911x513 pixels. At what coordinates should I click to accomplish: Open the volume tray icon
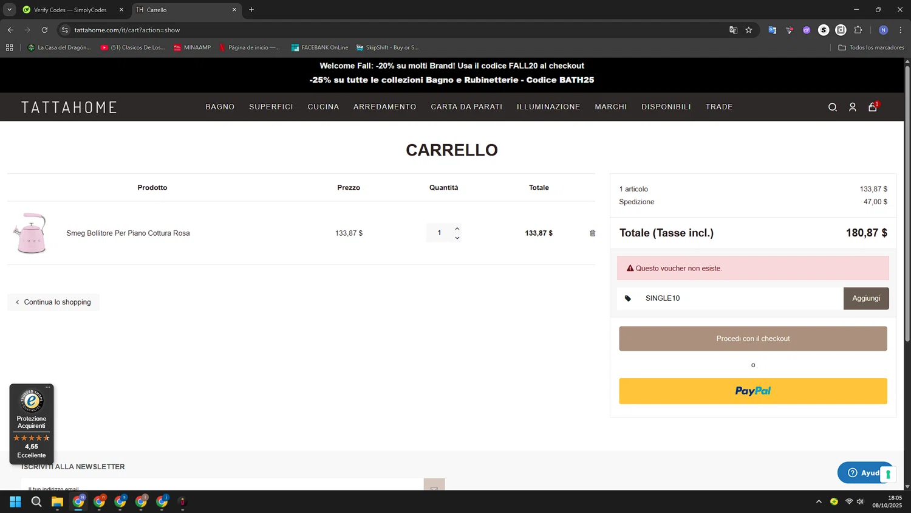[x=860, y=501]
